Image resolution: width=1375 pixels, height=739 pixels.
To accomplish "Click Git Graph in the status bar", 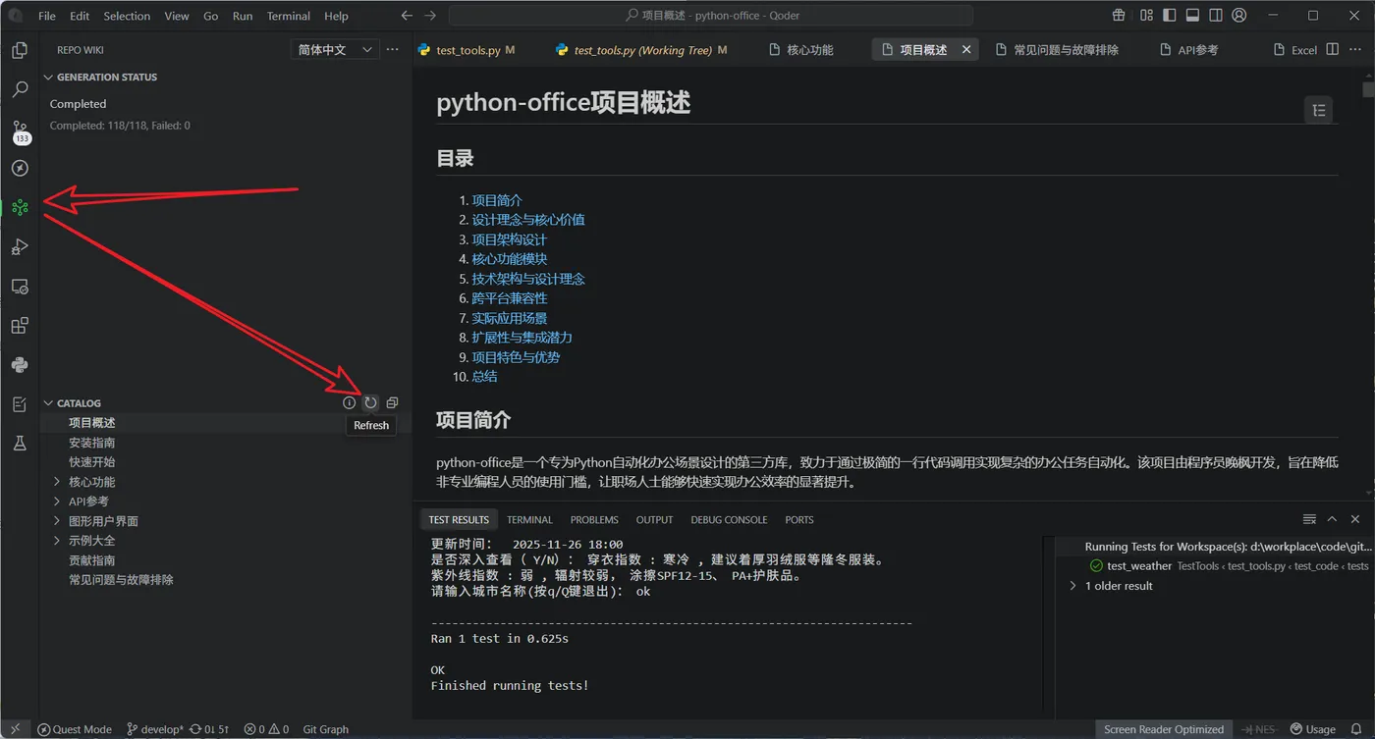I will 325,729.
